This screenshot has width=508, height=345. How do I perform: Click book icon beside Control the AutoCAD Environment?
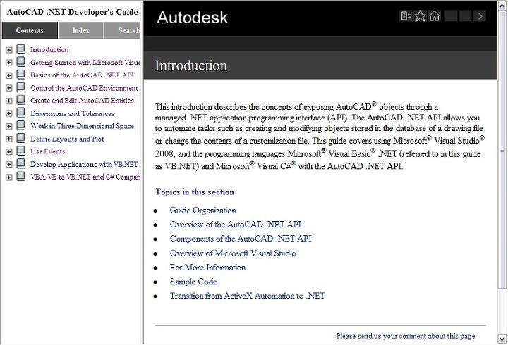(20, 87)
